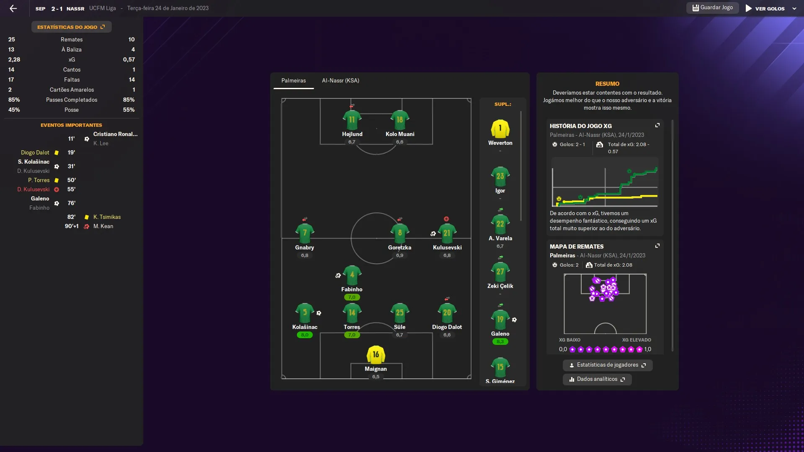The image size is (804, 452).
Task: Click the UCFM Liga competition label
Action: (x=102, y=8)
